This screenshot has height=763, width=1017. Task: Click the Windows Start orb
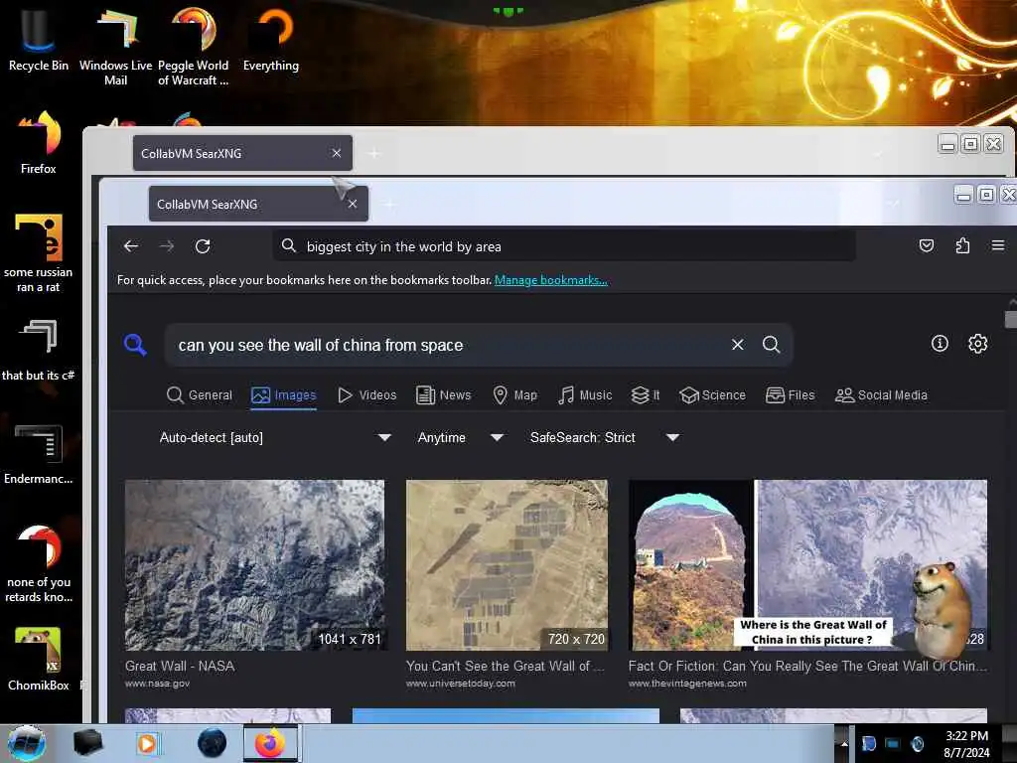click(27, 743)
